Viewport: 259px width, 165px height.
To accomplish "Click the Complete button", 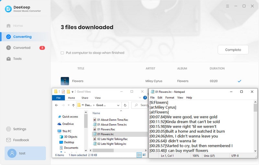I will coord(233,50).
